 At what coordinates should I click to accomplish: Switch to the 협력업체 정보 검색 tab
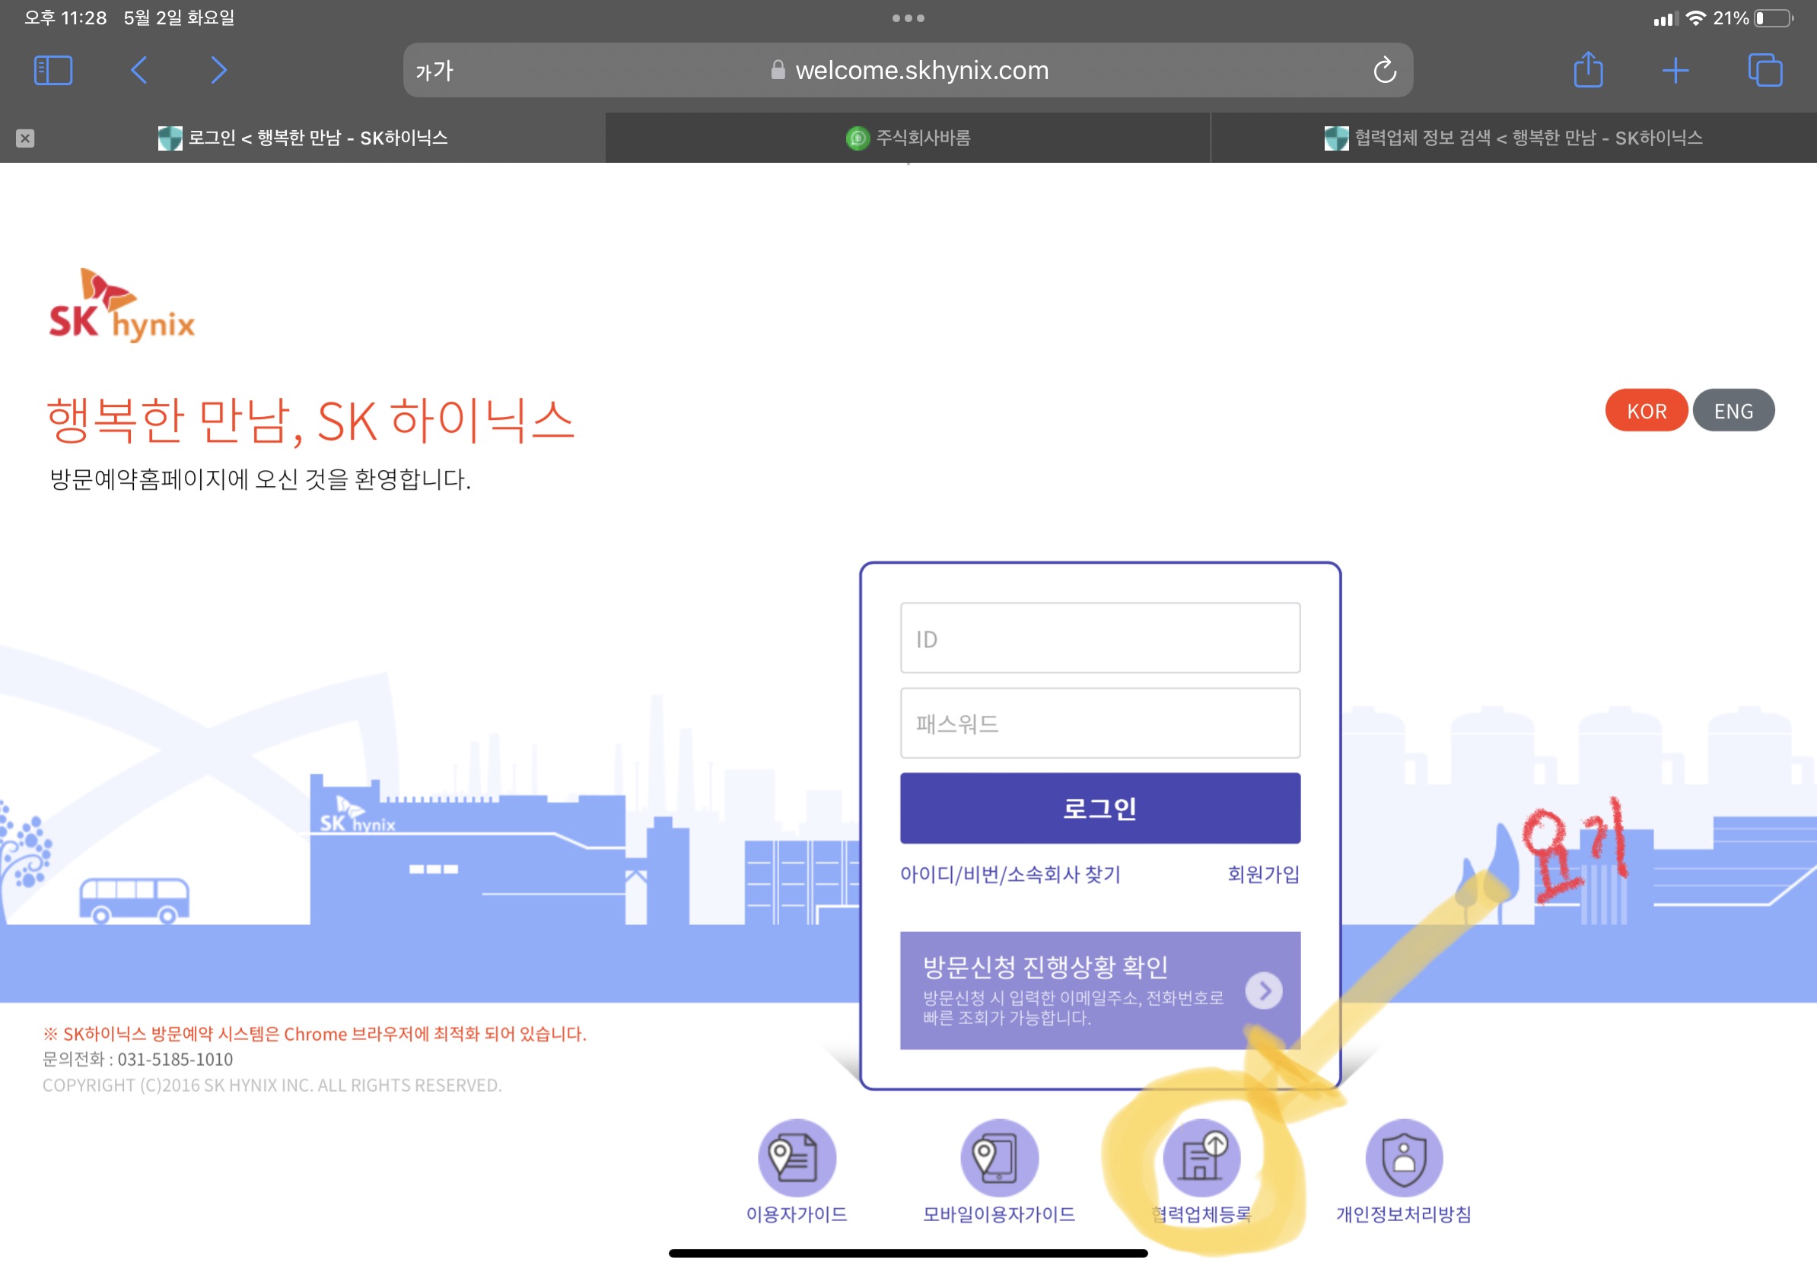1513,138
